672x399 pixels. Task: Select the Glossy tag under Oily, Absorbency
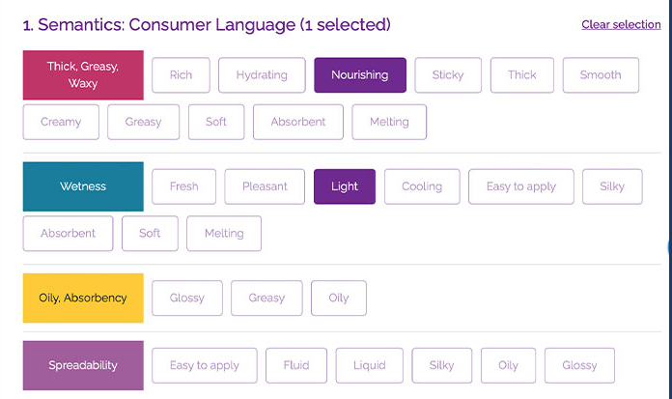[x=187, y=299]
